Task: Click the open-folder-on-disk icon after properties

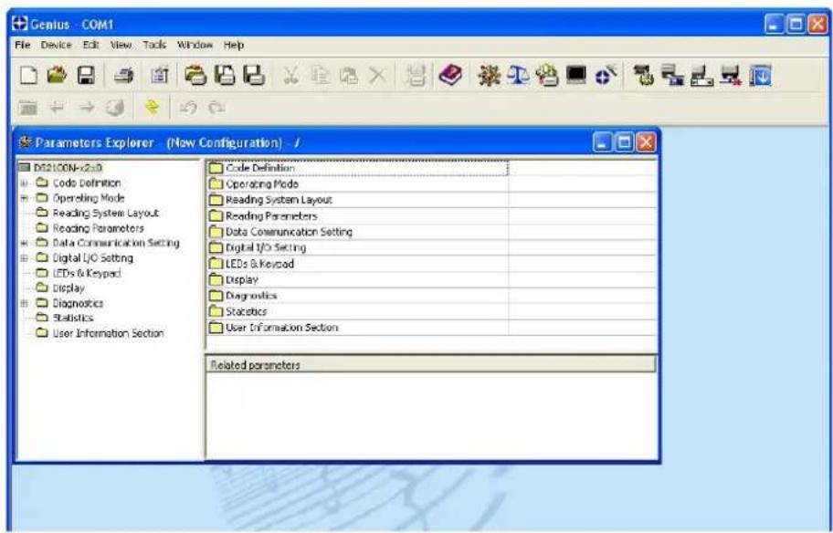Action: 195,76
